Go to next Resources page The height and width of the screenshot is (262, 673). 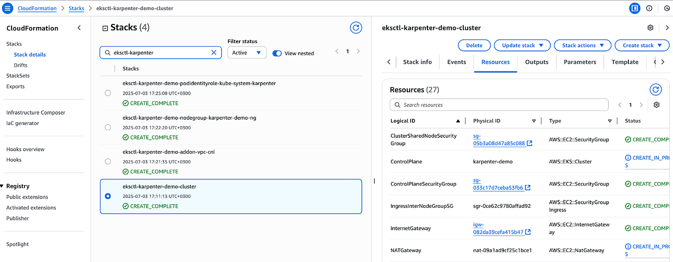641,105
